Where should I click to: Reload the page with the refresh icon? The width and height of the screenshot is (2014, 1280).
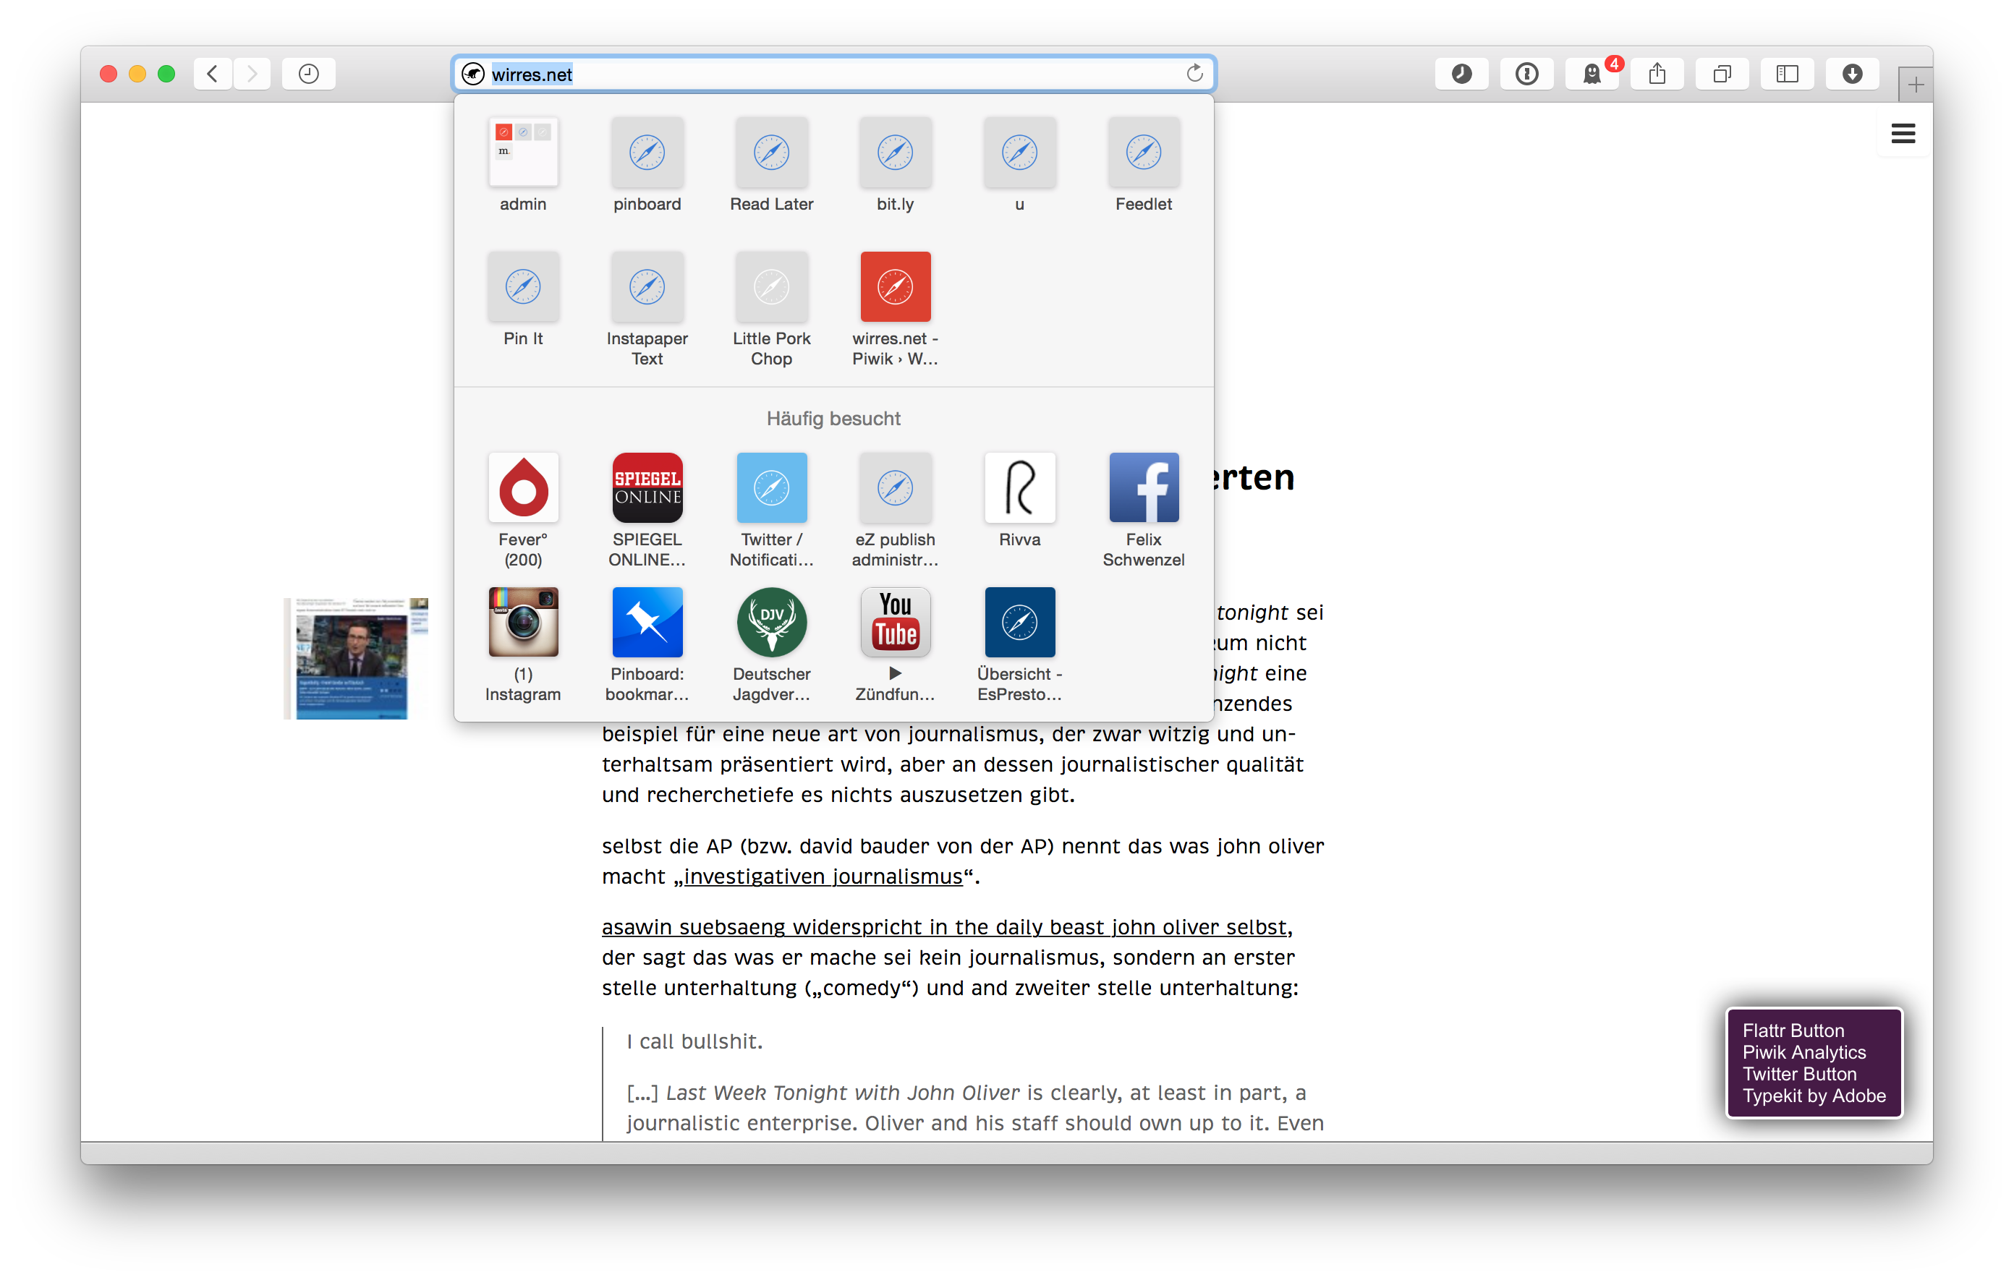pyautogui.click(x=1194, y=74)
